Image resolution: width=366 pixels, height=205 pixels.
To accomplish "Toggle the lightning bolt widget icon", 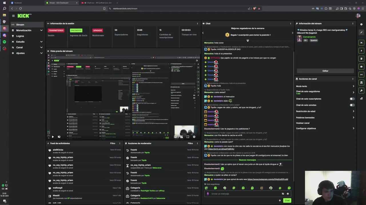I will coord(361,51).
